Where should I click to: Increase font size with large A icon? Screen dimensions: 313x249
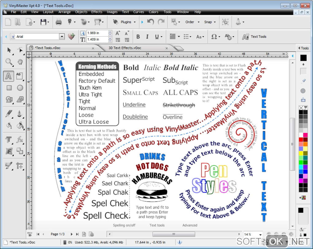click(118, 33)
